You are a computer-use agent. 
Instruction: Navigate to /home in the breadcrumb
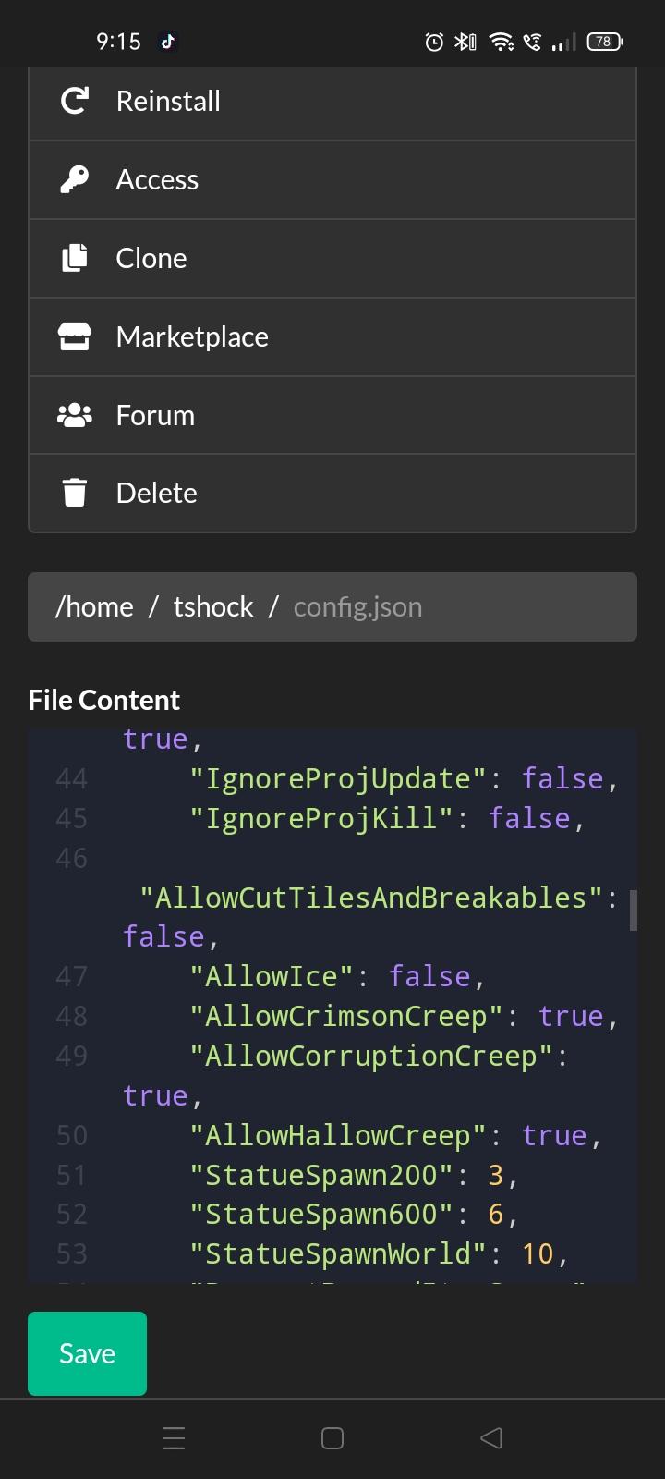pyautogui.click(x=94, y=607)
